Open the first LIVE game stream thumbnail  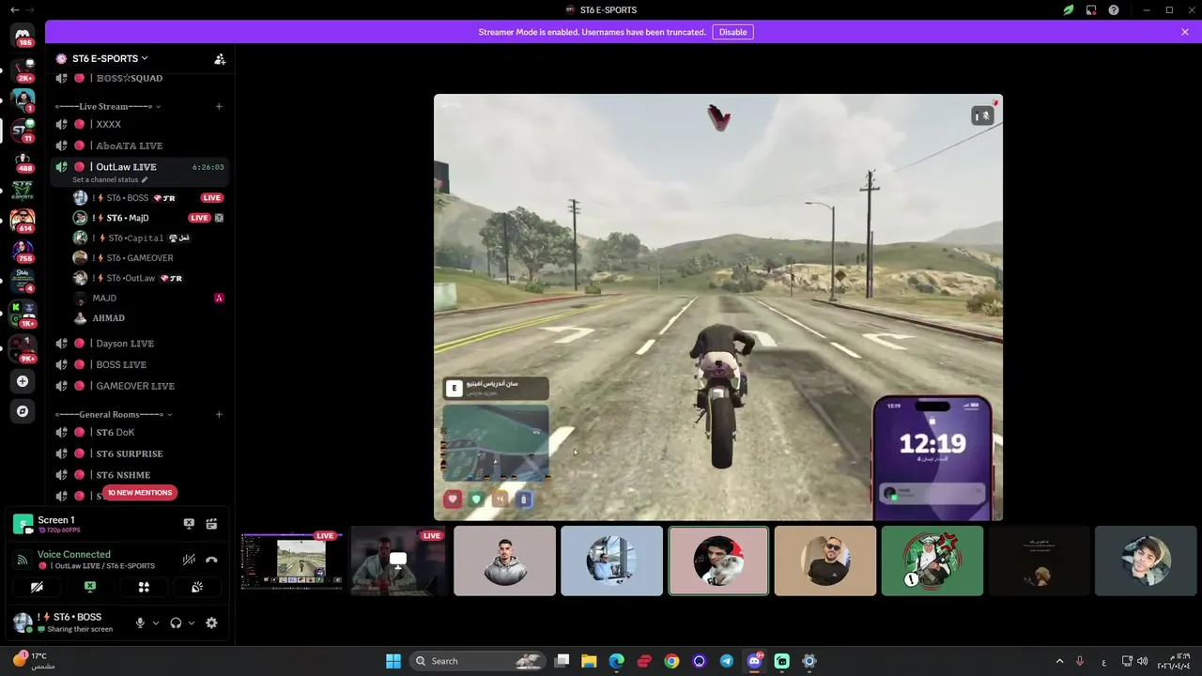pyautogui.click(x=291, y=561)
